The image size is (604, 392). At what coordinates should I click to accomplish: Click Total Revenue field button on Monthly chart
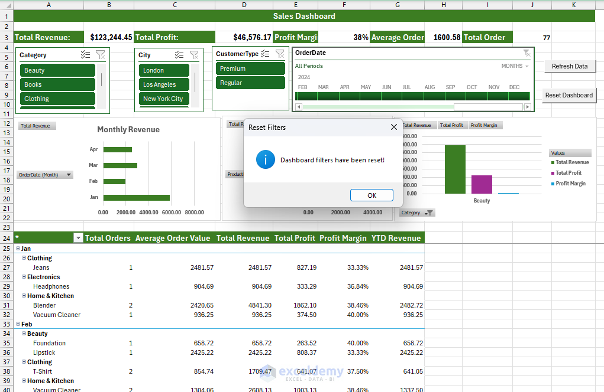tap(37, 126)
